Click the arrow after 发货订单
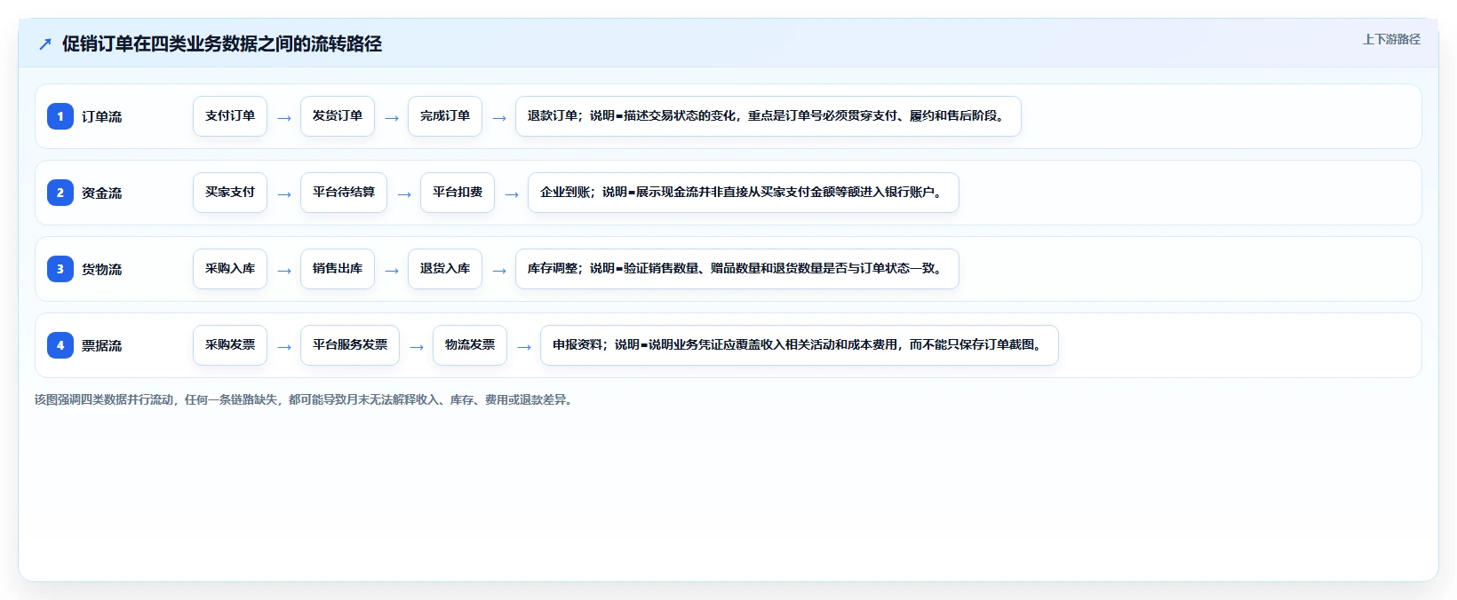Viewport: 1457px width, 600px height. tap(392, 118)
